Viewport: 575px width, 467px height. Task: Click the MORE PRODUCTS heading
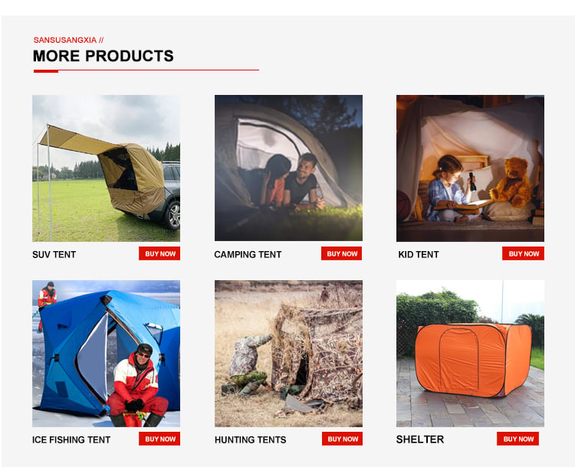point(103,56)
